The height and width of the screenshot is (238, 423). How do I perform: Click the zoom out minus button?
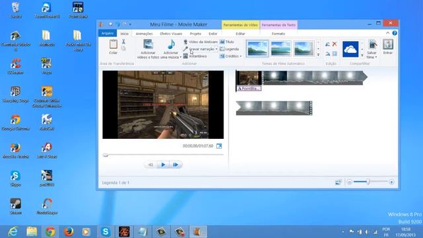point(350,182)
